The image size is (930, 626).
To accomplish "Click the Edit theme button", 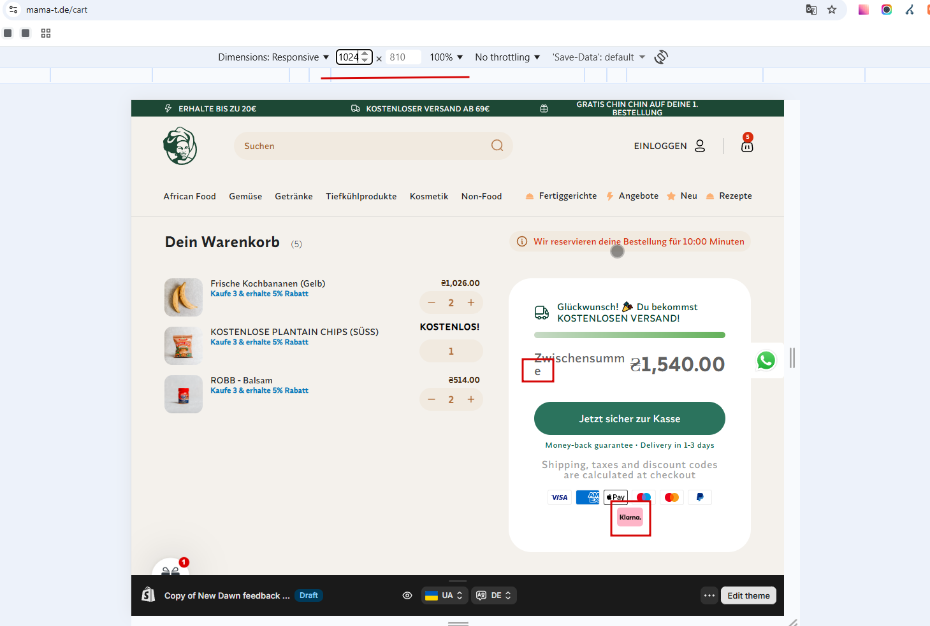I will [x=748, y=595].
